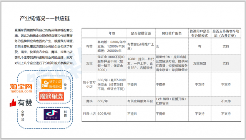Select the 是否支持购物车功能 header cell
This screenshot has width=246, height=140.
click(x=226, y=33)
